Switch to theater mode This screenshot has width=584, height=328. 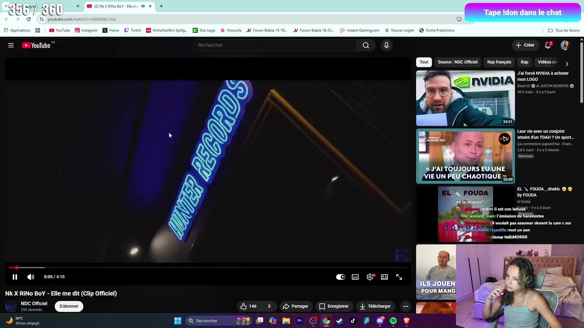[x=385, y=277]
